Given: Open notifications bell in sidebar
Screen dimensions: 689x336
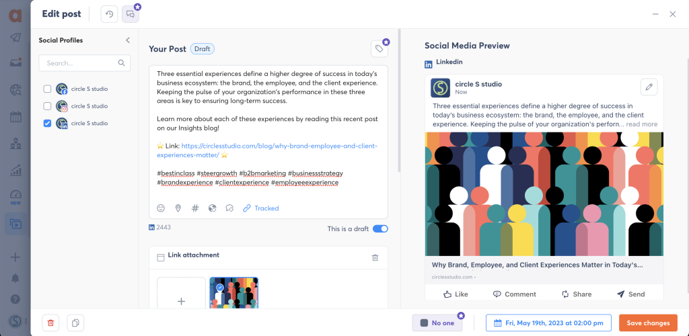Looking at the screenshot, I should pyautogui.click(x=15, y=278).
